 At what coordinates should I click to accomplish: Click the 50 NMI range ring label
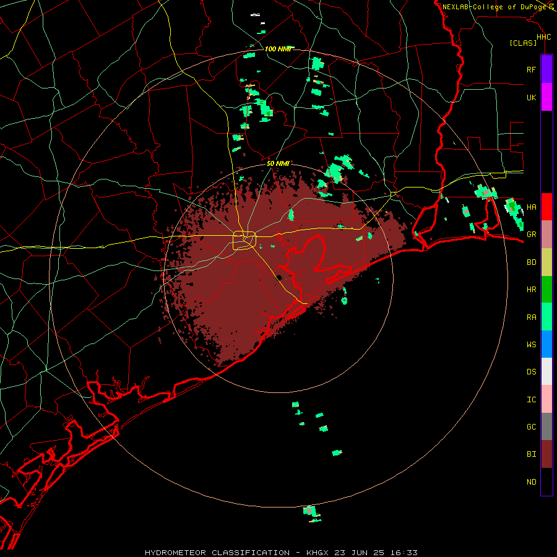click(278, 163)
